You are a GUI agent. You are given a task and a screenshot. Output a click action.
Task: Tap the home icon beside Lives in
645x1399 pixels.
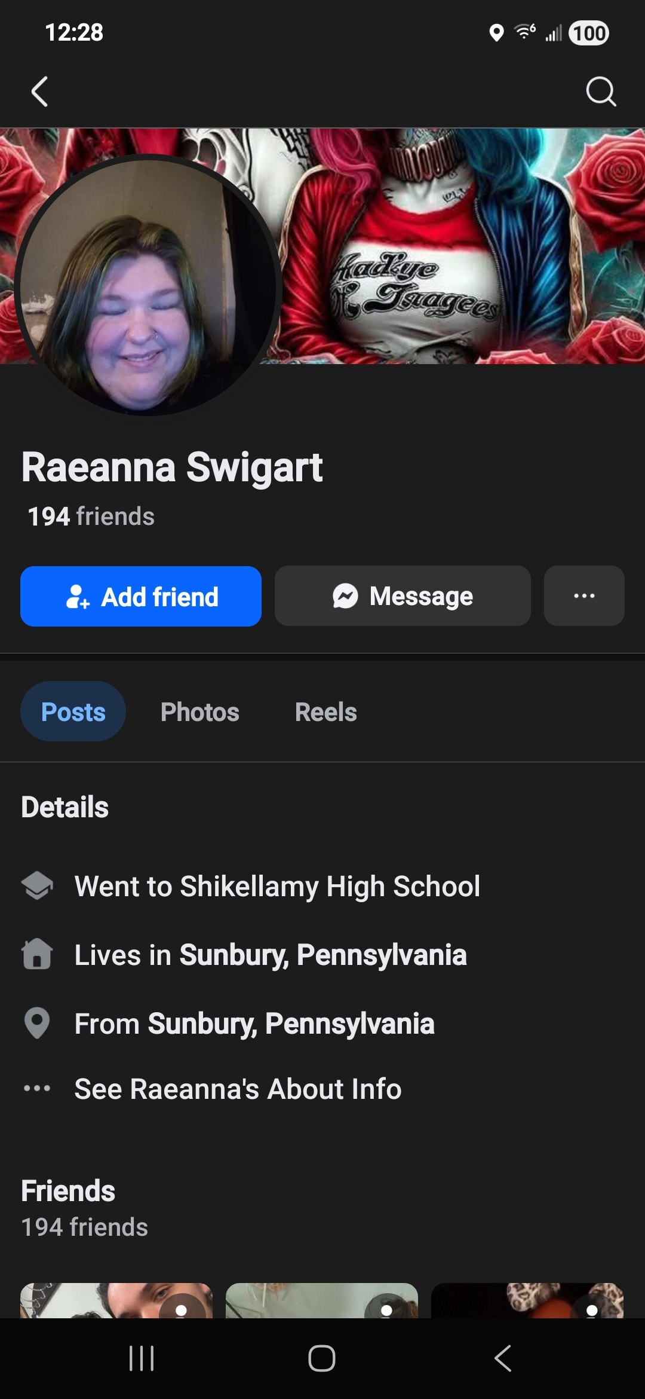37,954
